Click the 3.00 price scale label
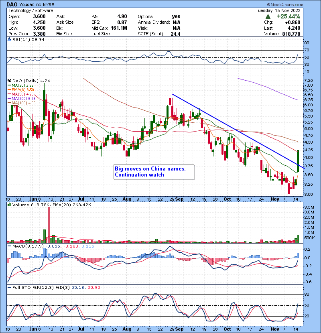321x333 pixels. pos(308,194)
